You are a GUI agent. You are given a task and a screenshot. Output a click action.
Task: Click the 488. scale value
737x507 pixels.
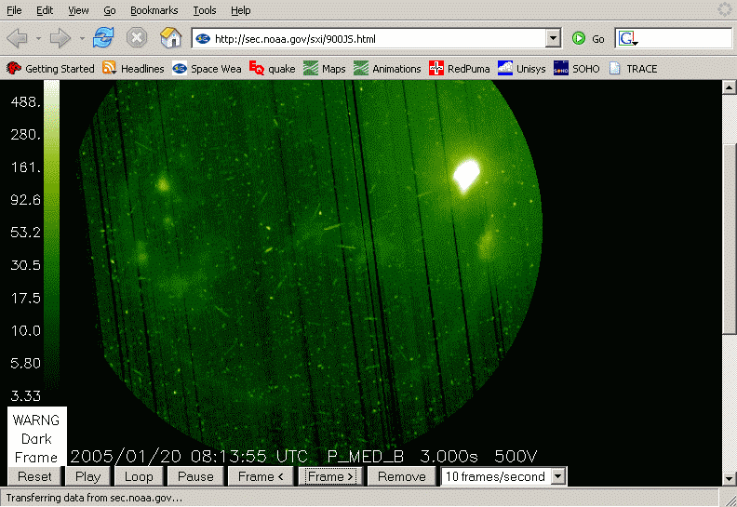tap(26, 102)
